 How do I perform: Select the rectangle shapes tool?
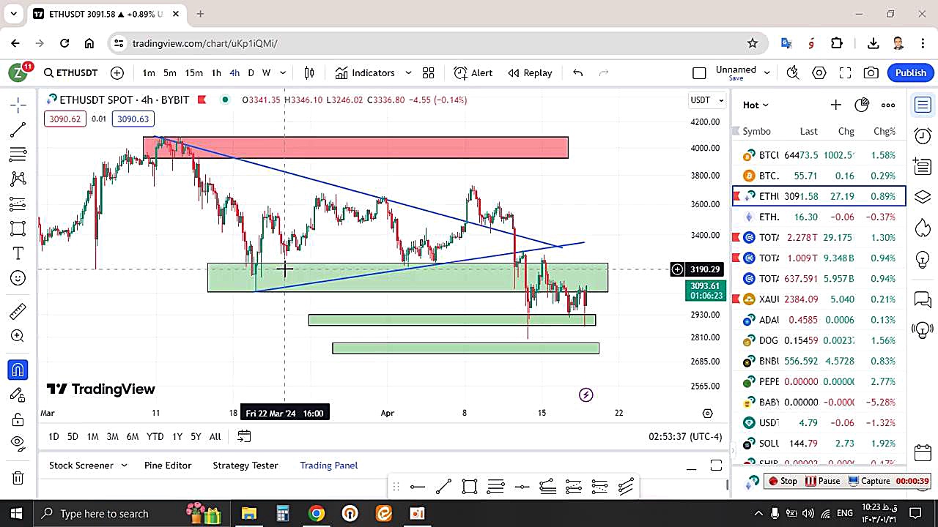tap(18, 228)
